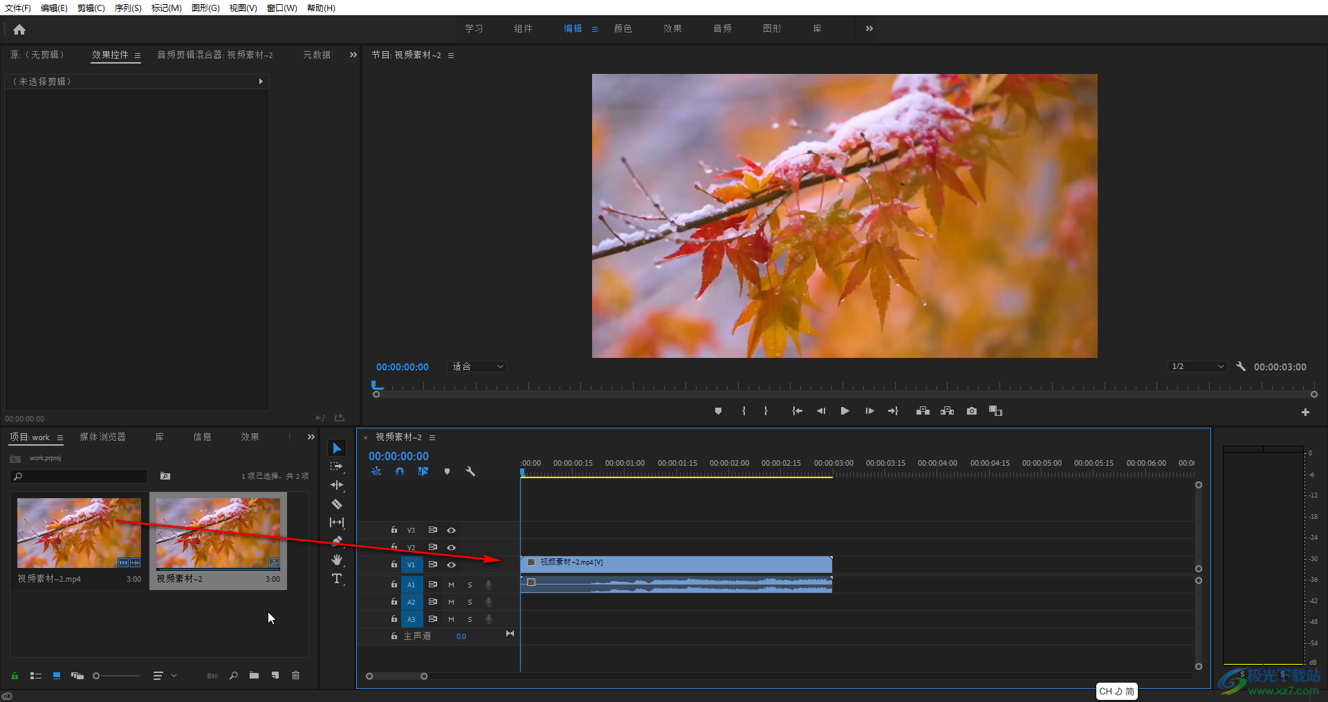
Task: Click timeline playhead timecode 00:00:00:00
Action: 398,456
